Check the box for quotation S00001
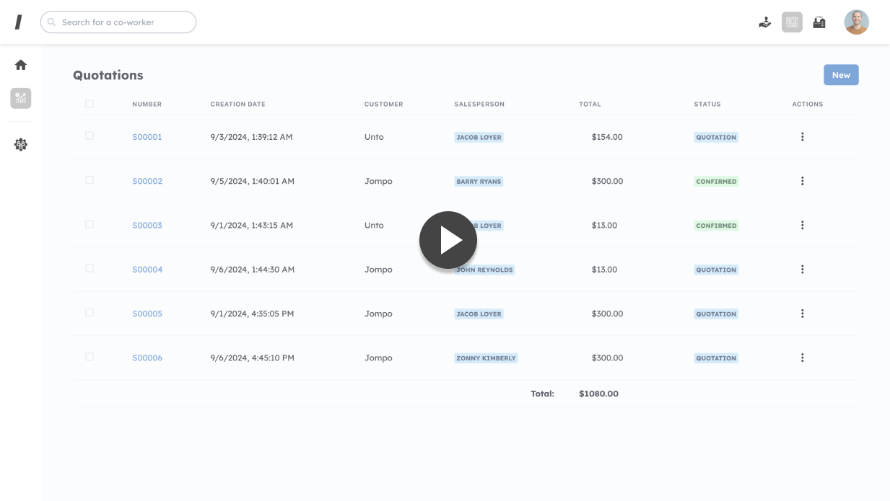Viewport: 890px width, 501px height. click(90, 136)
